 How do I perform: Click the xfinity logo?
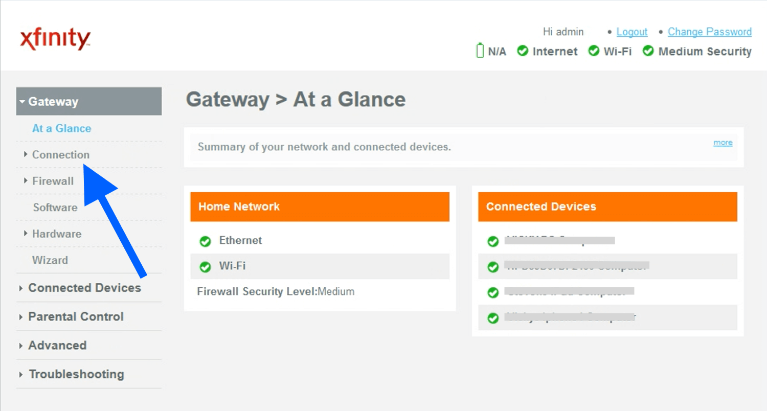(55, 40)
